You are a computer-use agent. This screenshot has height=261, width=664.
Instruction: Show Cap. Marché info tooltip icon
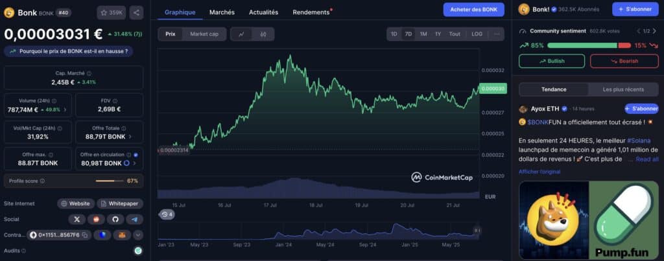(x=89, y=73)
